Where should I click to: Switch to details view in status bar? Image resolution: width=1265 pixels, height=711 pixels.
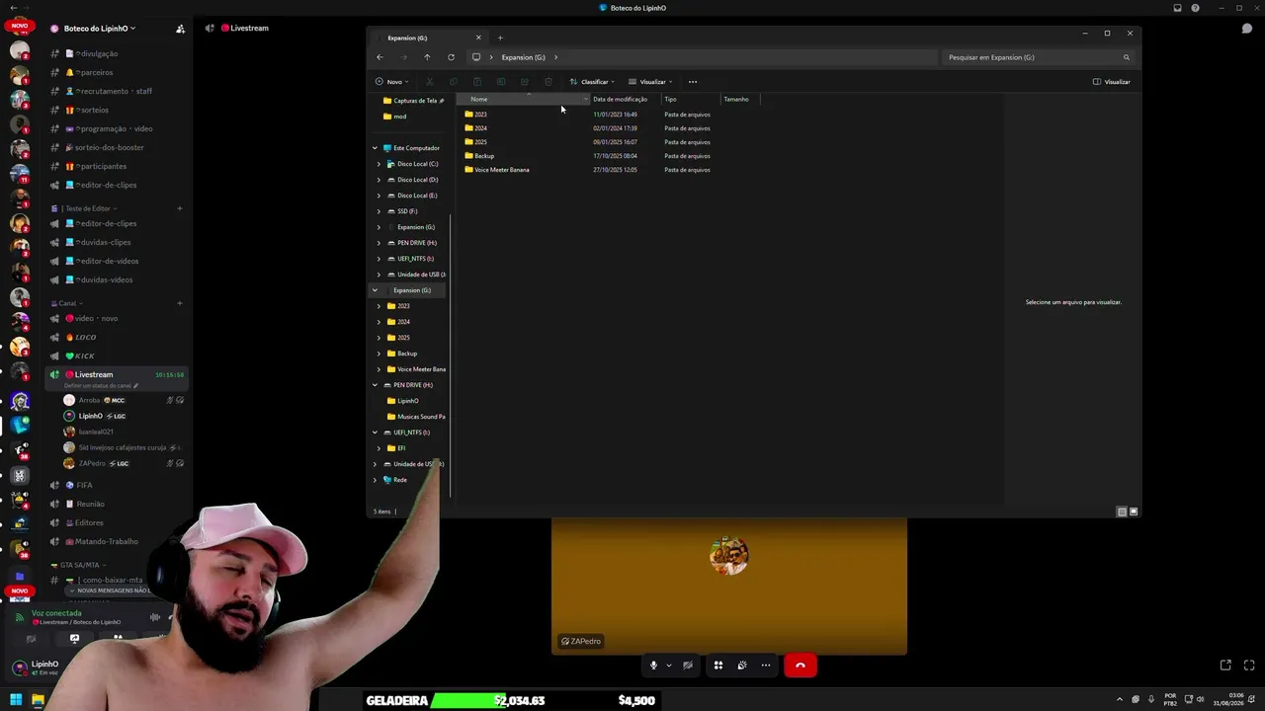[1122, 512]
